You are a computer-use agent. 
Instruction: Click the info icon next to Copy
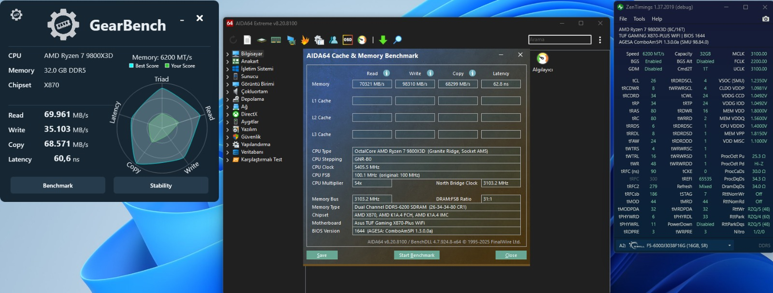[472, 73]
